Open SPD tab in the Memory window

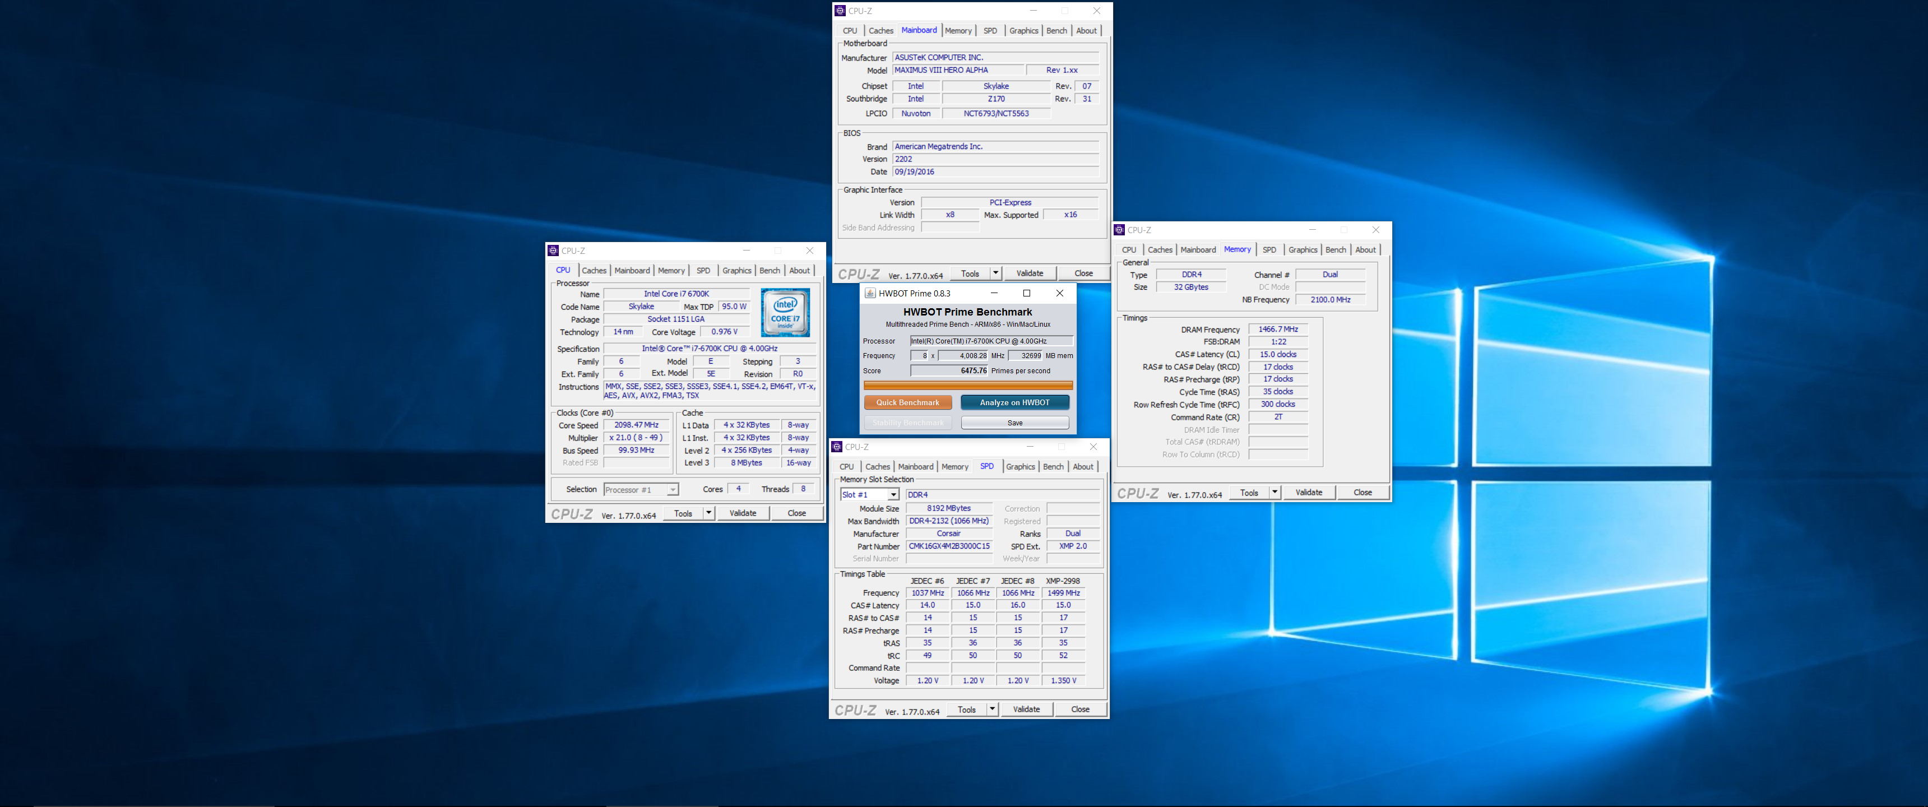1269,250
